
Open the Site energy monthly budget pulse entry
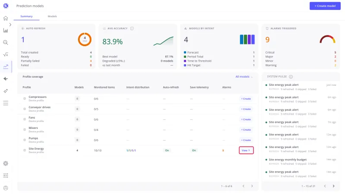point(301,161)
